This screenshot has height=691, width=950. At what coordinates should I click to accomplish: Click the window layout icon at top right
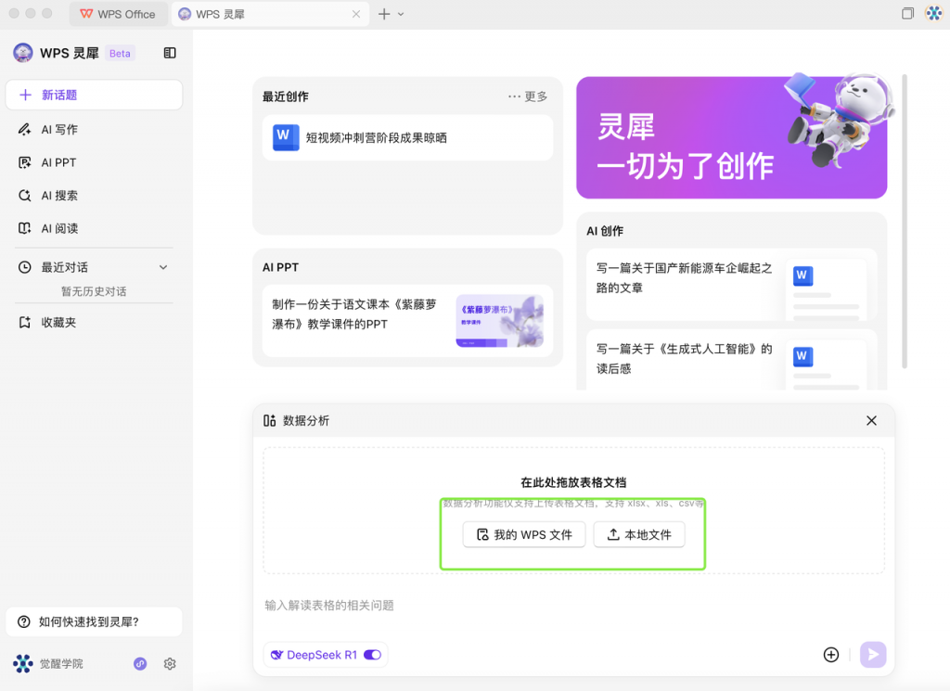907,13
